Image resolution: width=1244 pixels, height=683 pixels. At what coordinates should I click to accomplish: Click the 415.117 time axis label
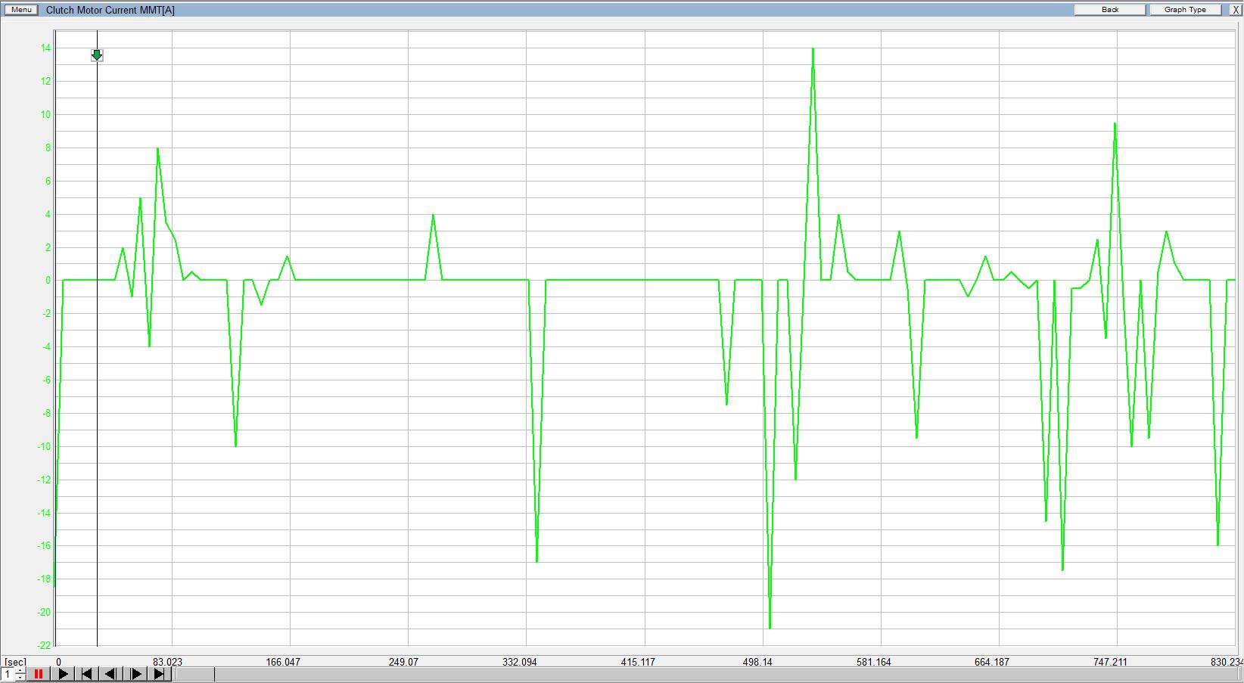click(x=637, y=662)
